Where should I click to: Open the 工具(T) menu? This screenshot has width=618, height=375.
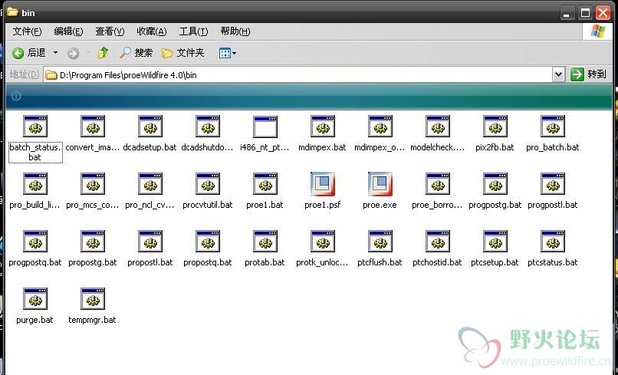[x=193, y=31]
